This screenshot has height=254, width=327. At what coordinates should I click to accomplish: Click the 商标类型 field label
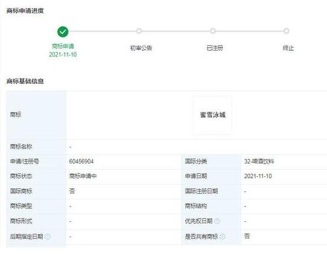coord(21,206)
